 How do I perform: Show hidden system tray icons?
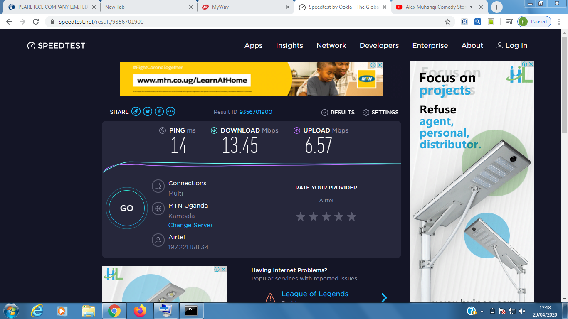coord(482,311)
